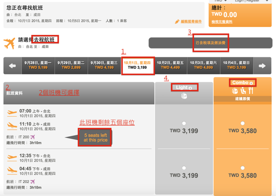Click the pencil edit icon
Image resolution: width=276 pixels, height=196 pixels.
[177, 22]
